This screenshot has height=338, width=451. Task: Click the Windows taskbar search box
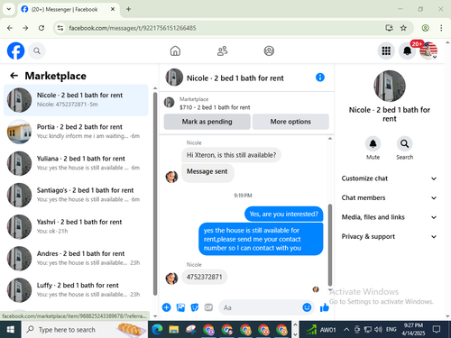85,330
